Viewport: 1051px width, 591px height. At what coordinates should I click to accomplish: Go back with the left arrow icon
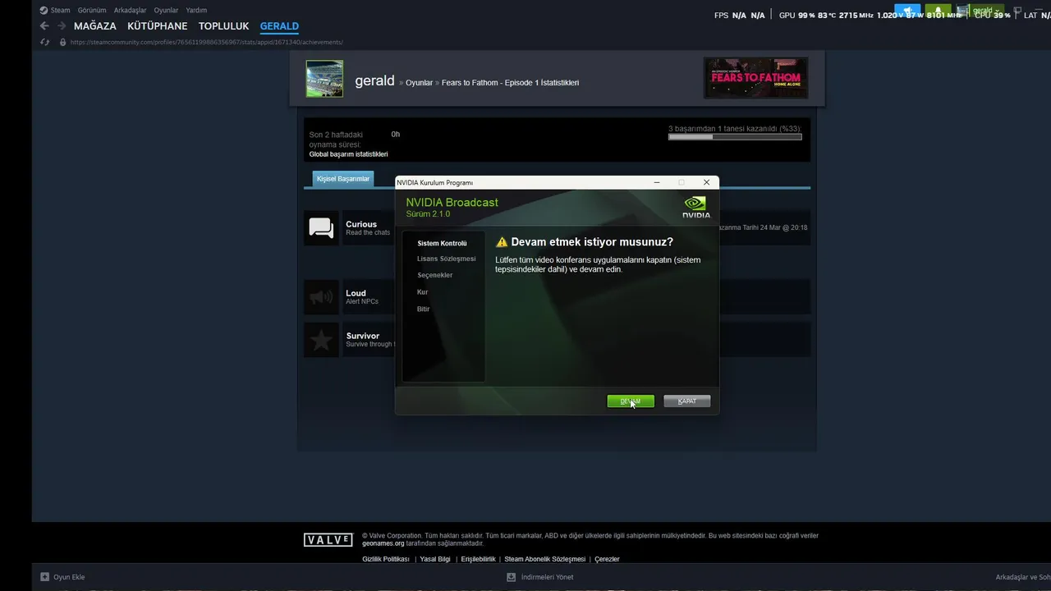pyautogui.click(x=44, y=26)
